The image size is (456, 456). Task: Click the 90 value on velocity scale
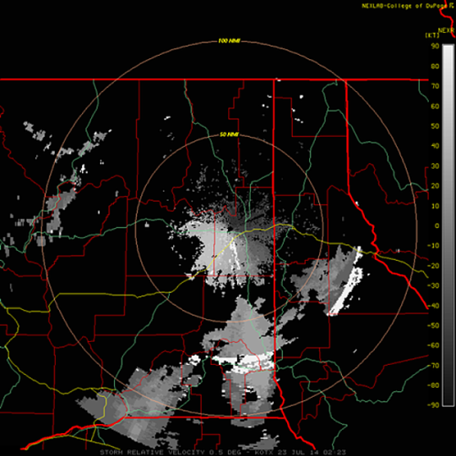click(x=436, y=46)
